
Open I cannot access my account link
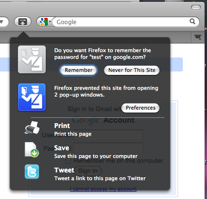pyautogui.click(x=103, y=189)
